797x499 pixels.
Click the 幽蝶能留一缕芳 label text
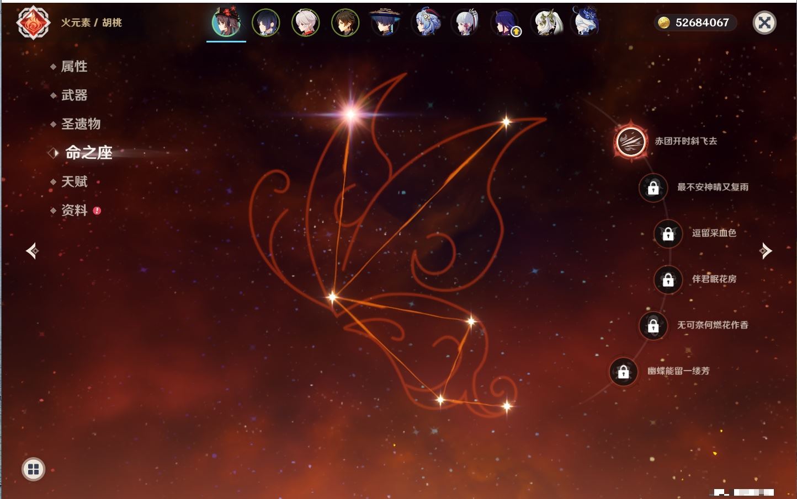[x=678, y=371]
